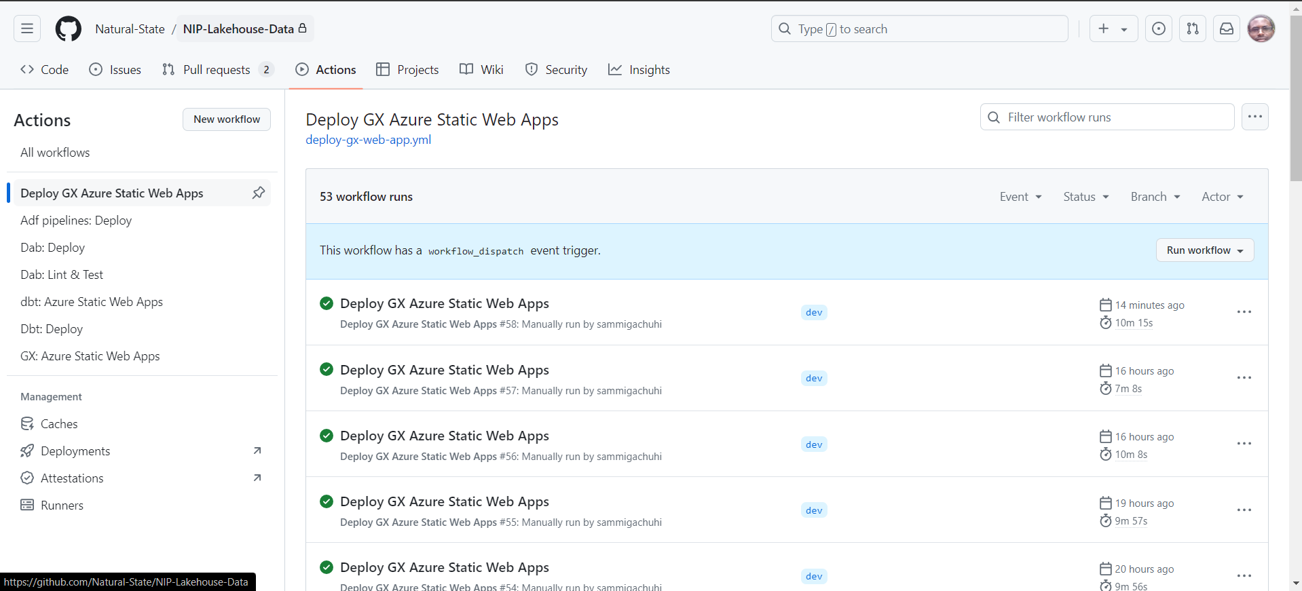The height and width of the screenshot is (591, 1302).
Task: Open the Run workflow dropdown
Action: (x=1205, y=250)
